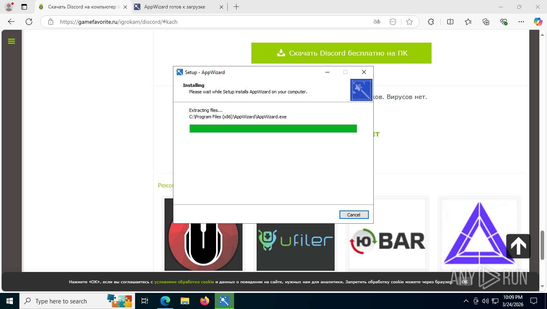547x309 pixels.
Task: Open the site hamburger menu
Action: click(11, 41)
